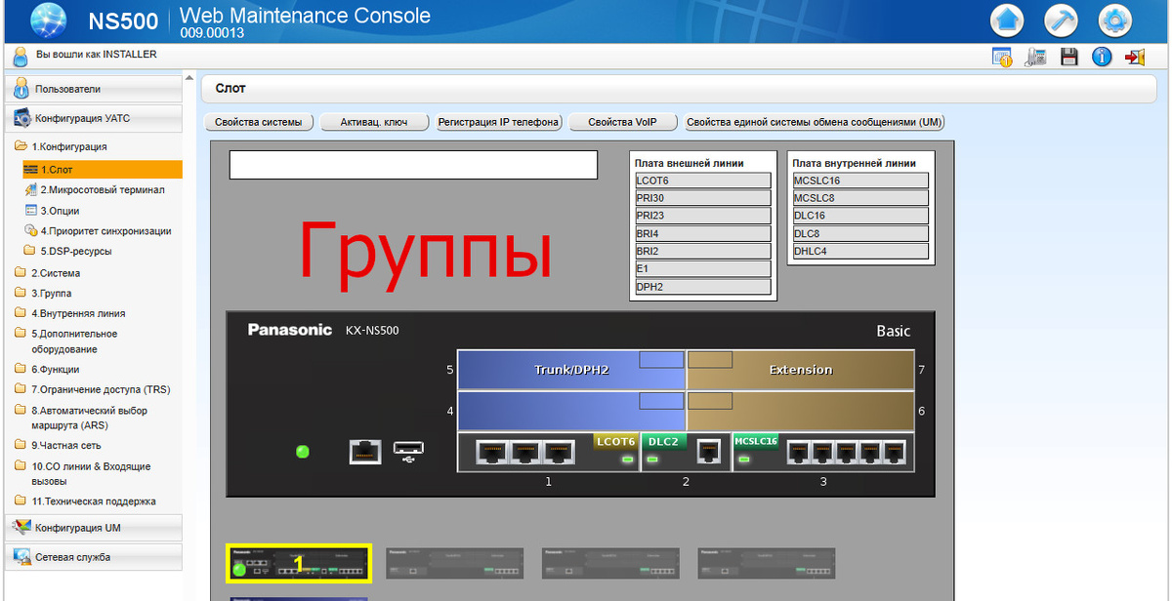Click the report icon with orange number badge
Image resolution: width=1172 pixels, height=601 pixels.
1002,57
